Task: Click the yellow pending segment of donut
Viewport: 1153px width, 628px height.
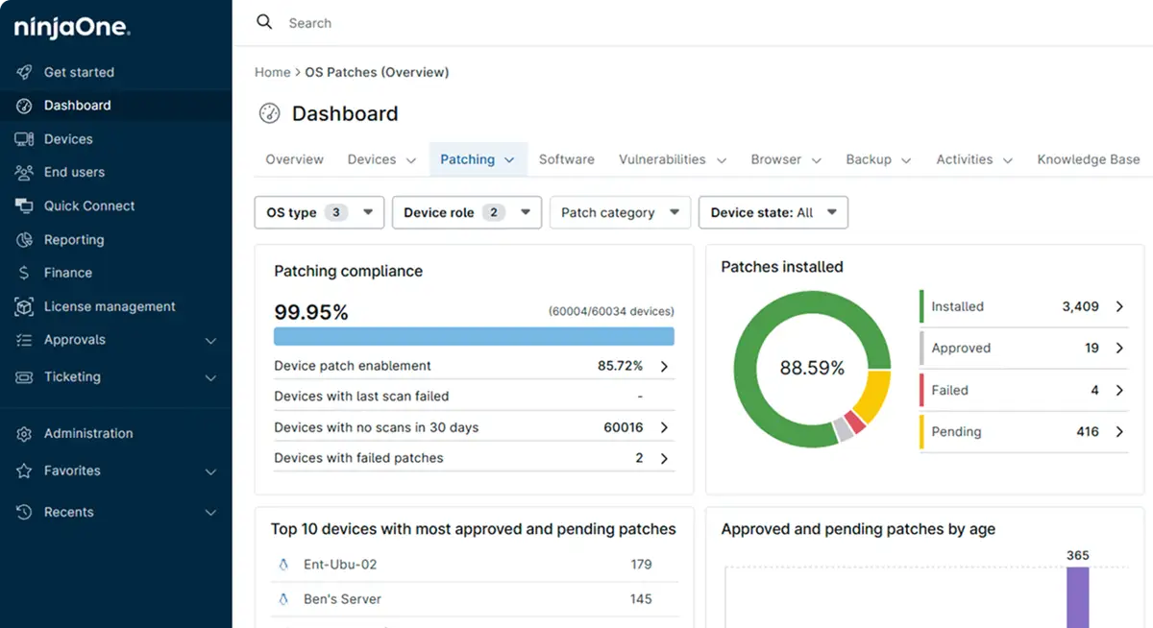Action: tap(872, 397)
